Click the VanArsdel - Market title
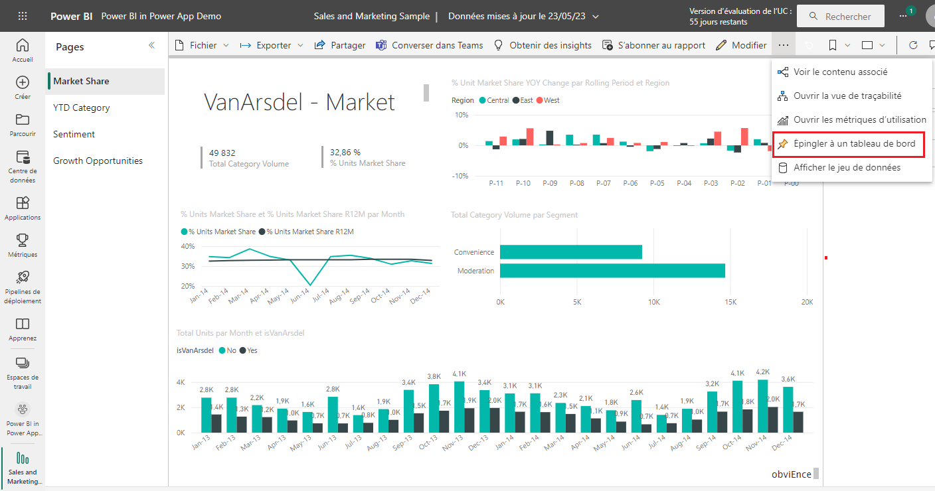This screenshot has height=491, width=935. pos(299,102)
